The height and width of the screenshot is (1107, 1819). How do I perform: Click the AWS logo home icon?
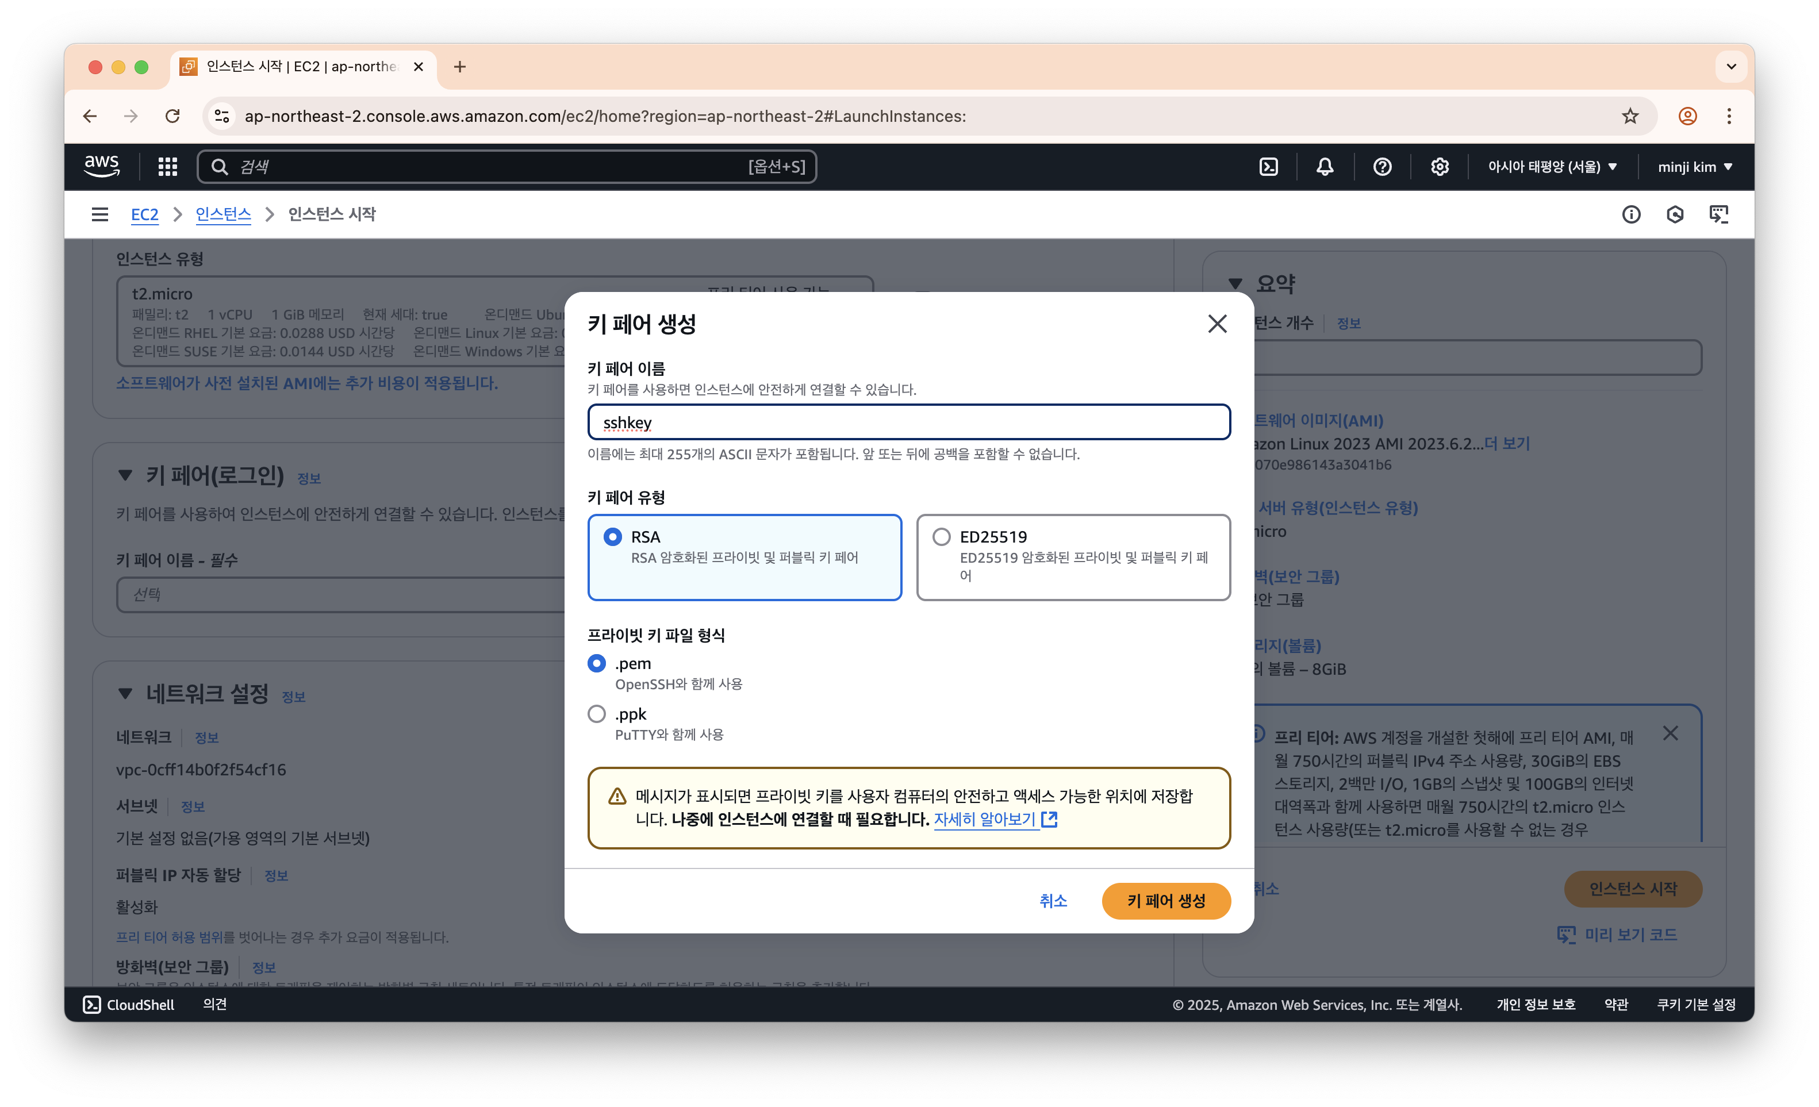[101, 167]
